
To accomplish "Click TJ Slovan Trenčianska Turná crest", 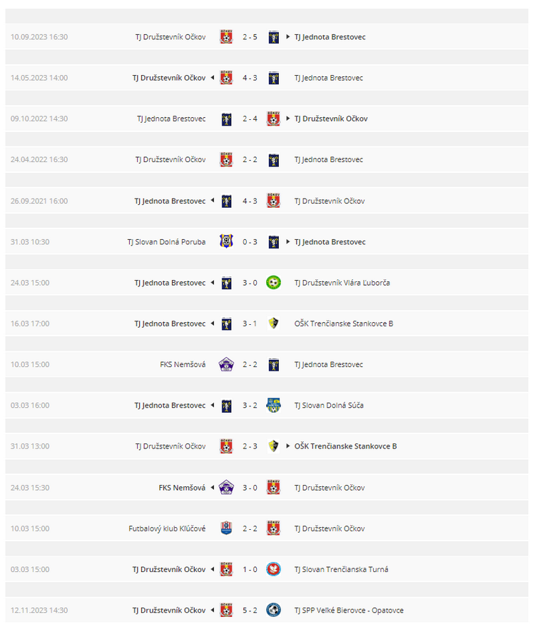I will coord(273,569).
